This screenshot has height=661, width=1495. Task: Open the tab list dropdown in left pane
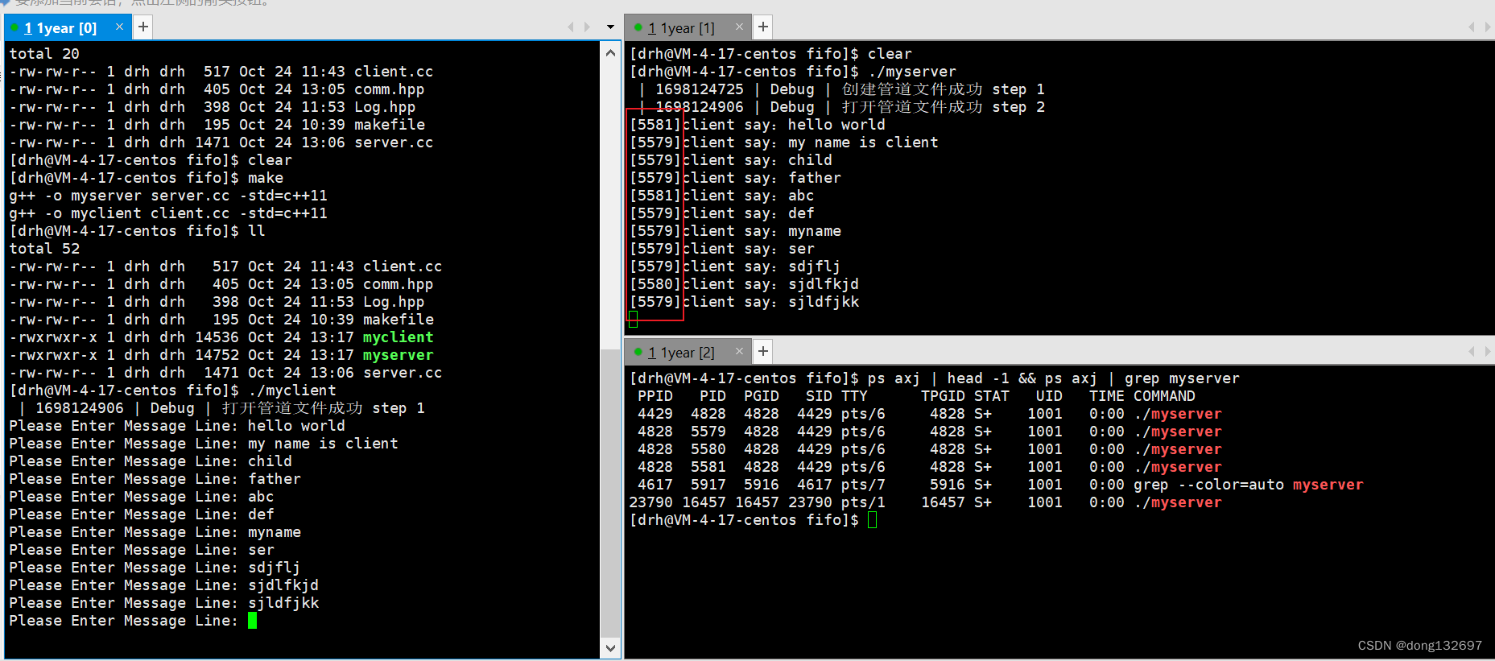(610, 27)
